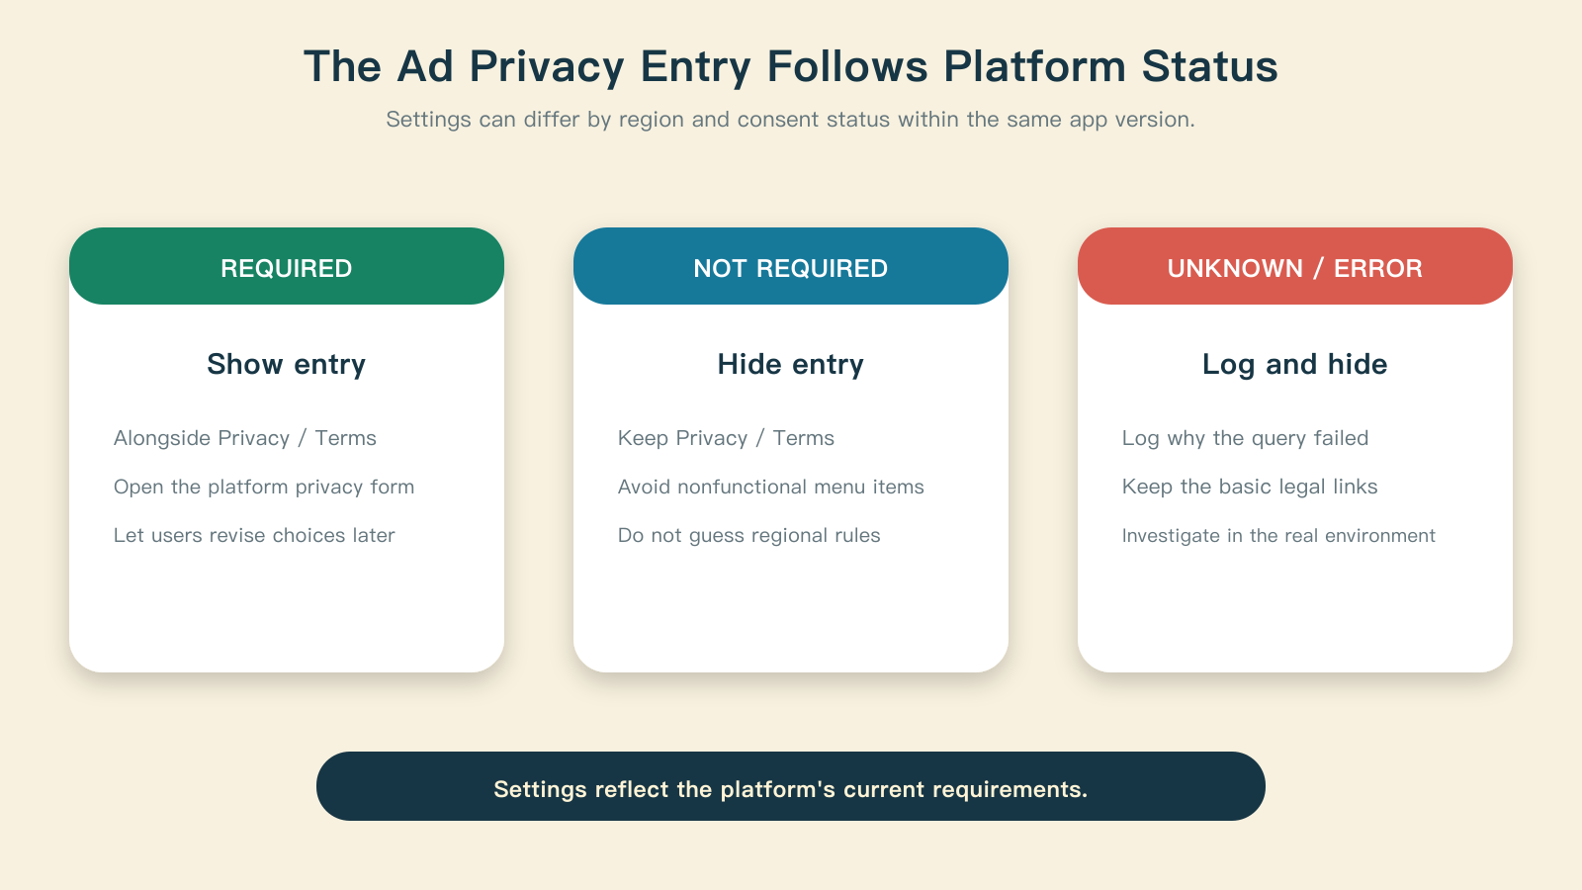Viewport: 1582px width, 890px height.
Task: Click the dark bottom banner about settings
Action: [x=791, y=786]
